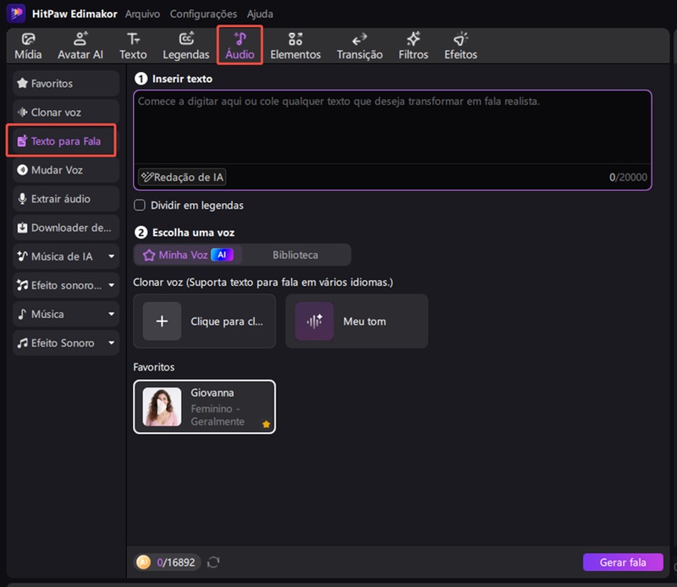
Task: Click the AI badge next to Minha Voz
Action: 222,255
